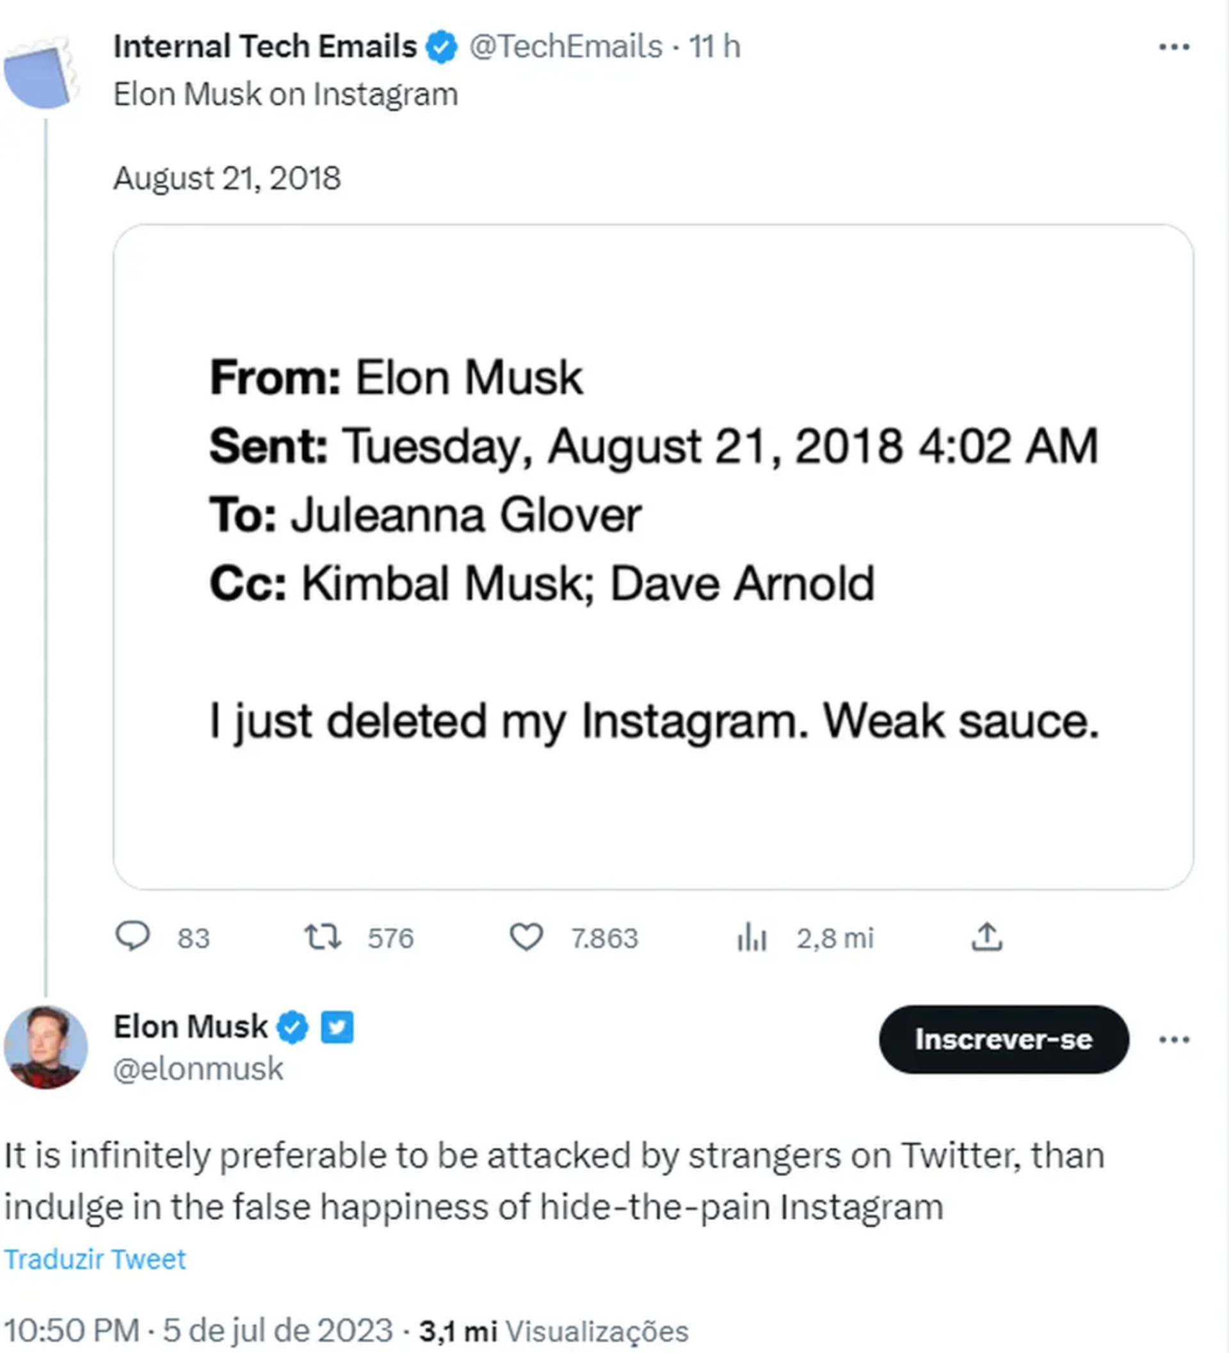Click the Twitter bird badge beside Elon Musk's name
This screenshot has width=1229, height=1353.
tap(337, 1027)
